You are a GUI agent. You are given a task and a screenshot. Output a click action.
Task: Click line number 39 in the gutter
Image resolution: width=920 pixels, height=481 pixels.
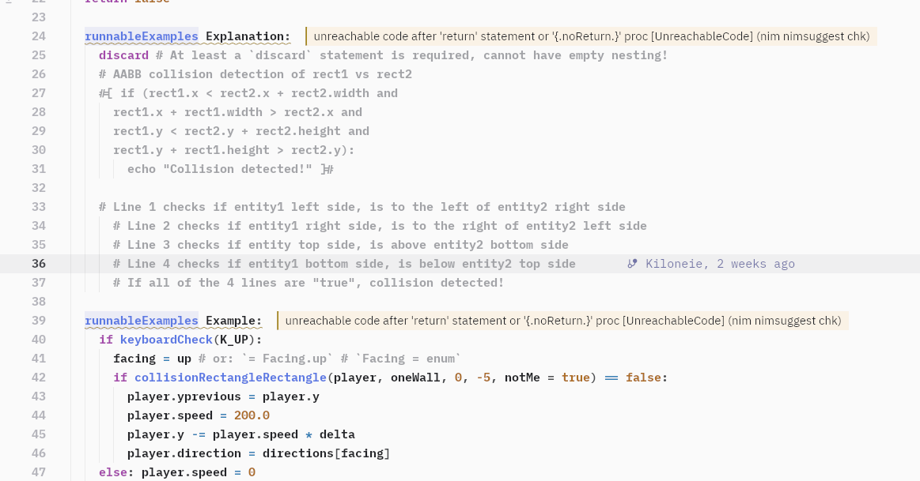[38, 321]
